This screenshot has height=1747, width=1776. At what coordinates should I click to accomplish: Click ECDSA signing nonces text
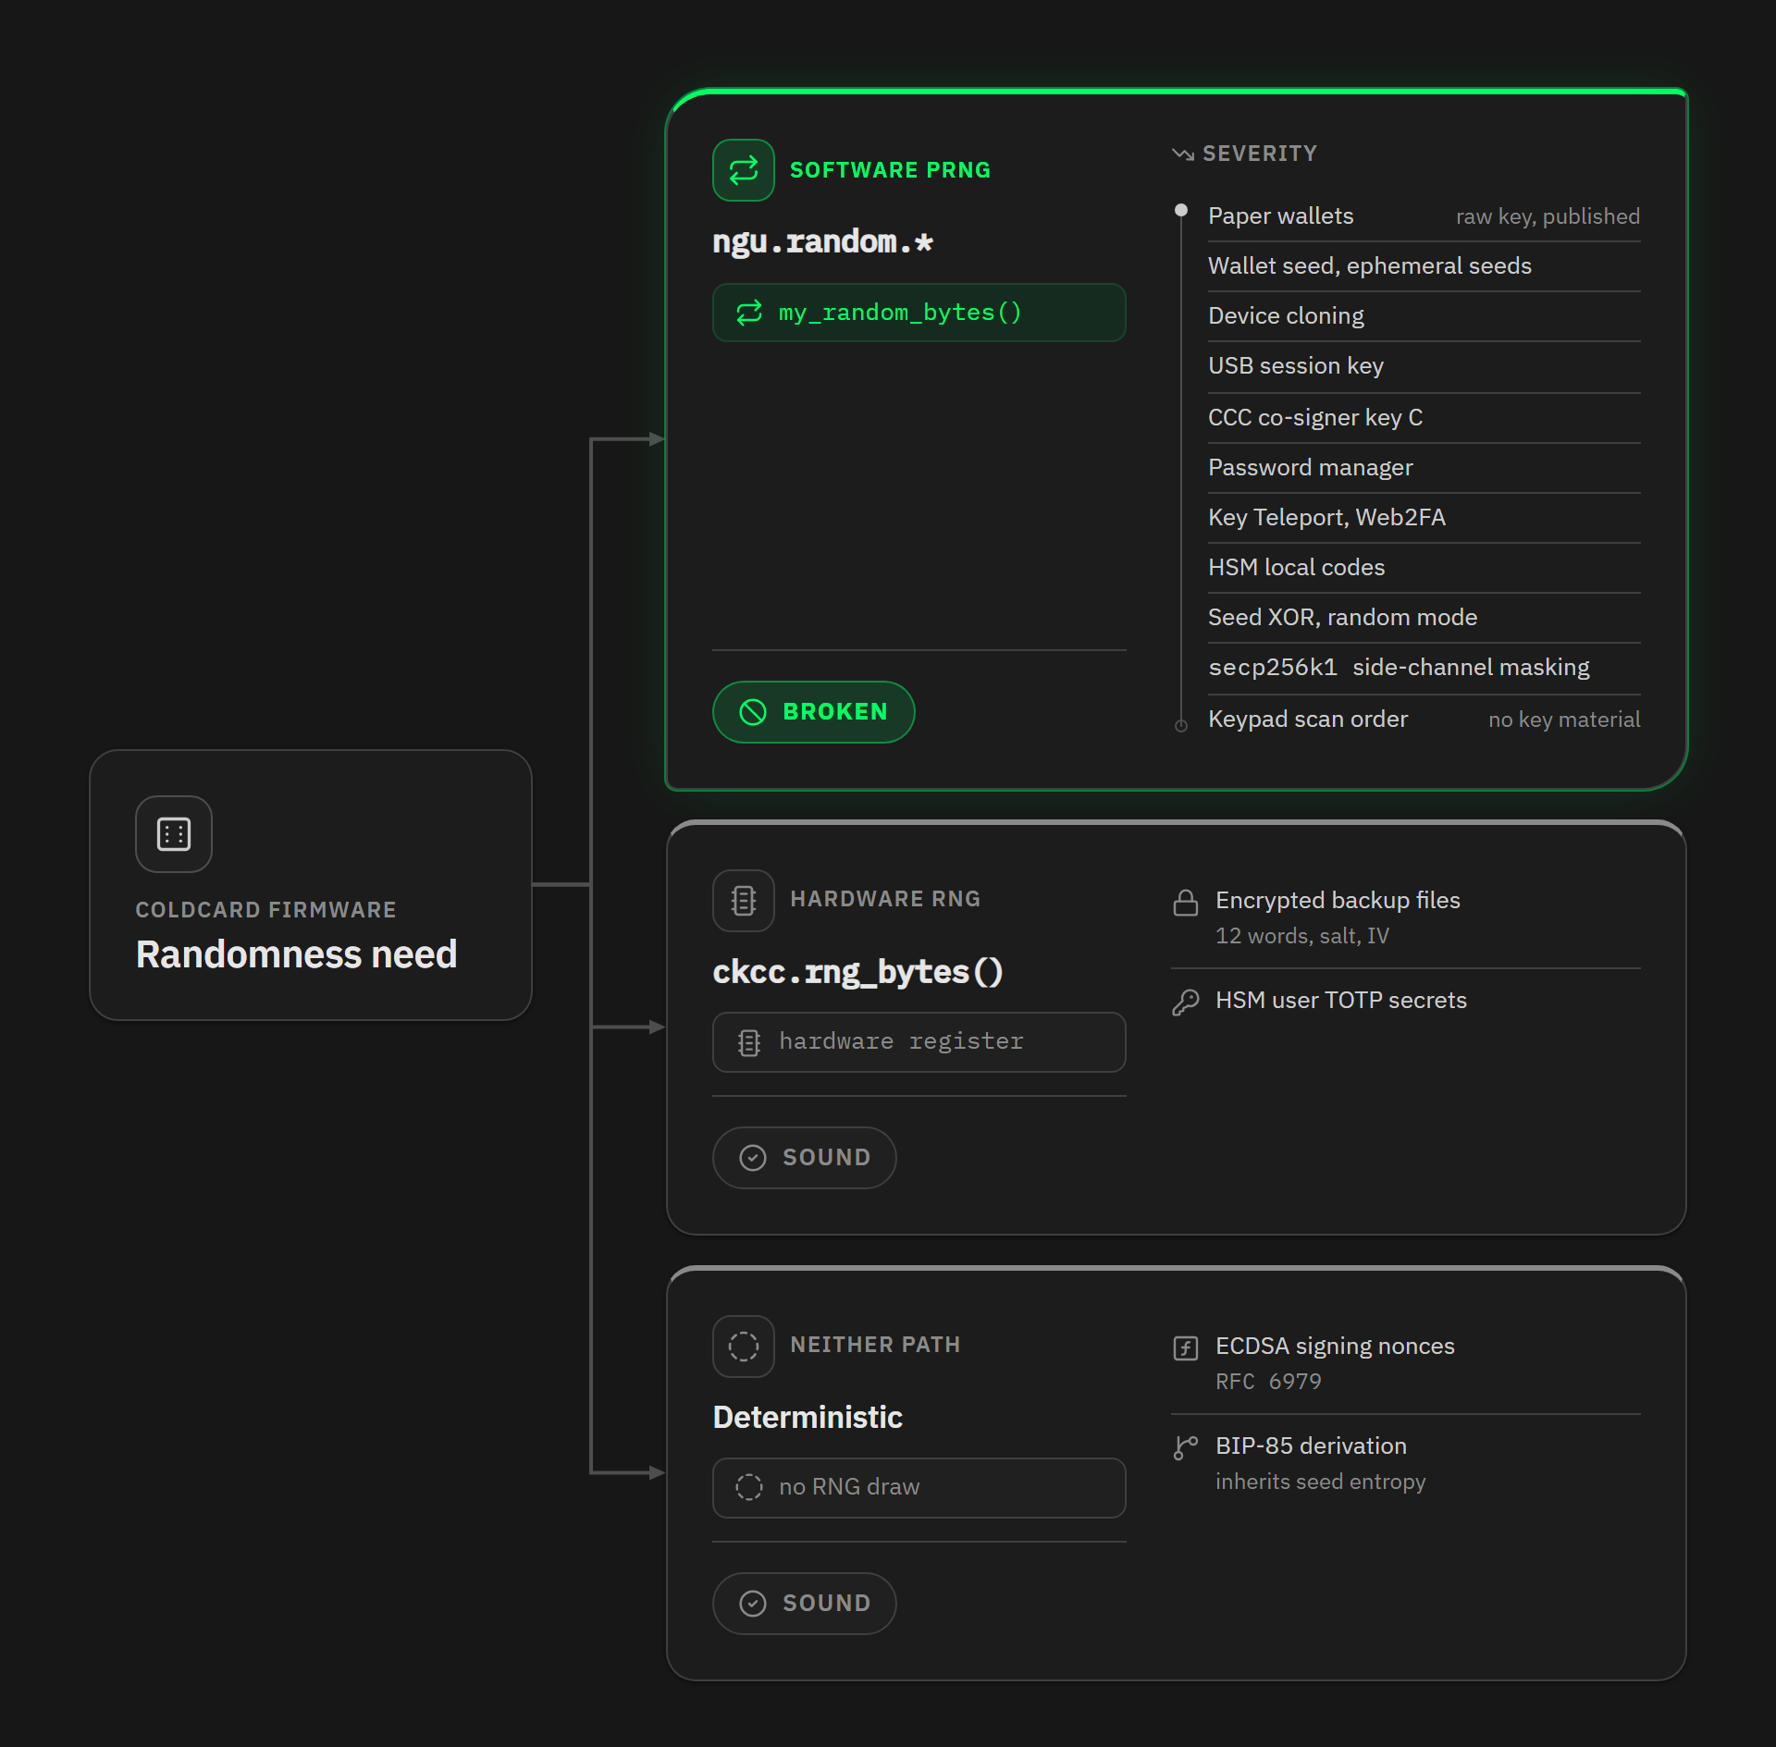click(1335, 1347)
